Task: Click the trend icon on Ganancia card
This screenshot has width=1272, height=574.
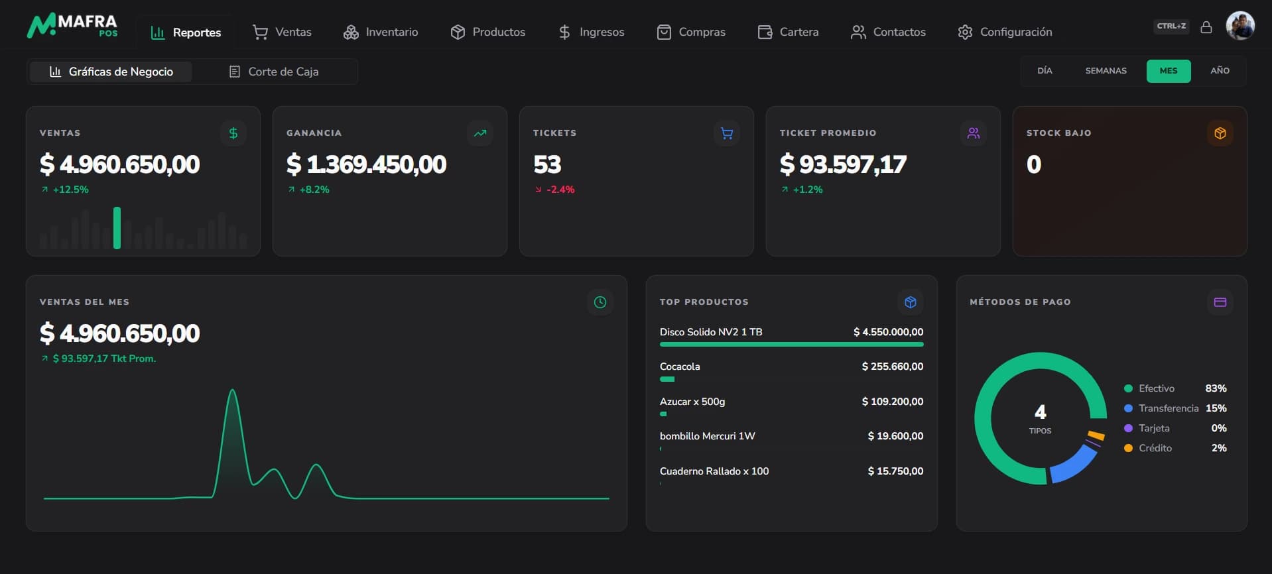Action: (x=480, y=133)
